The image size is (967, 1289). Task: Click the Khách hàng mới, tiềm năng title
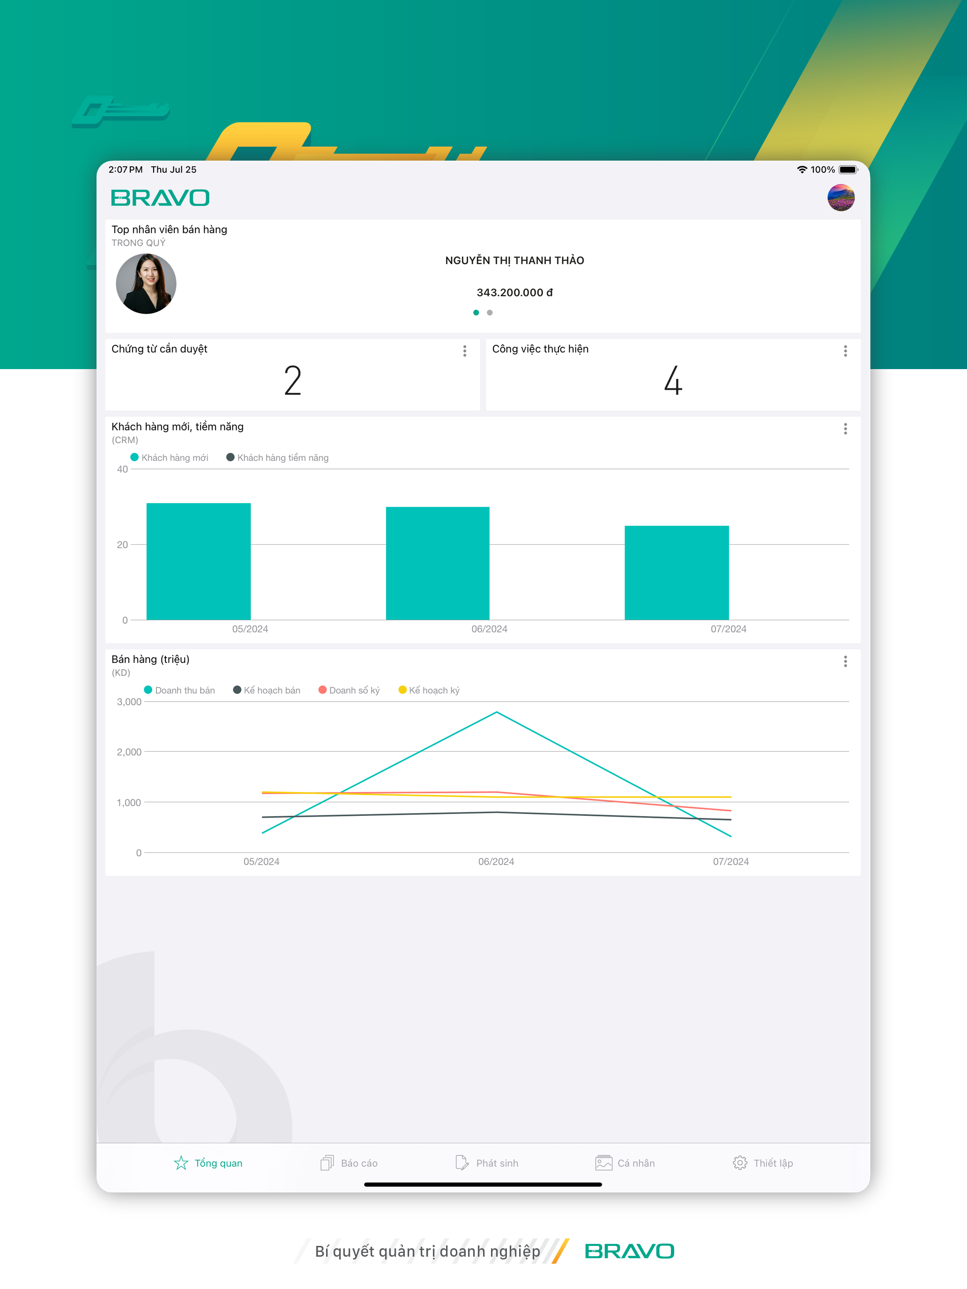[x=178, y=427]
